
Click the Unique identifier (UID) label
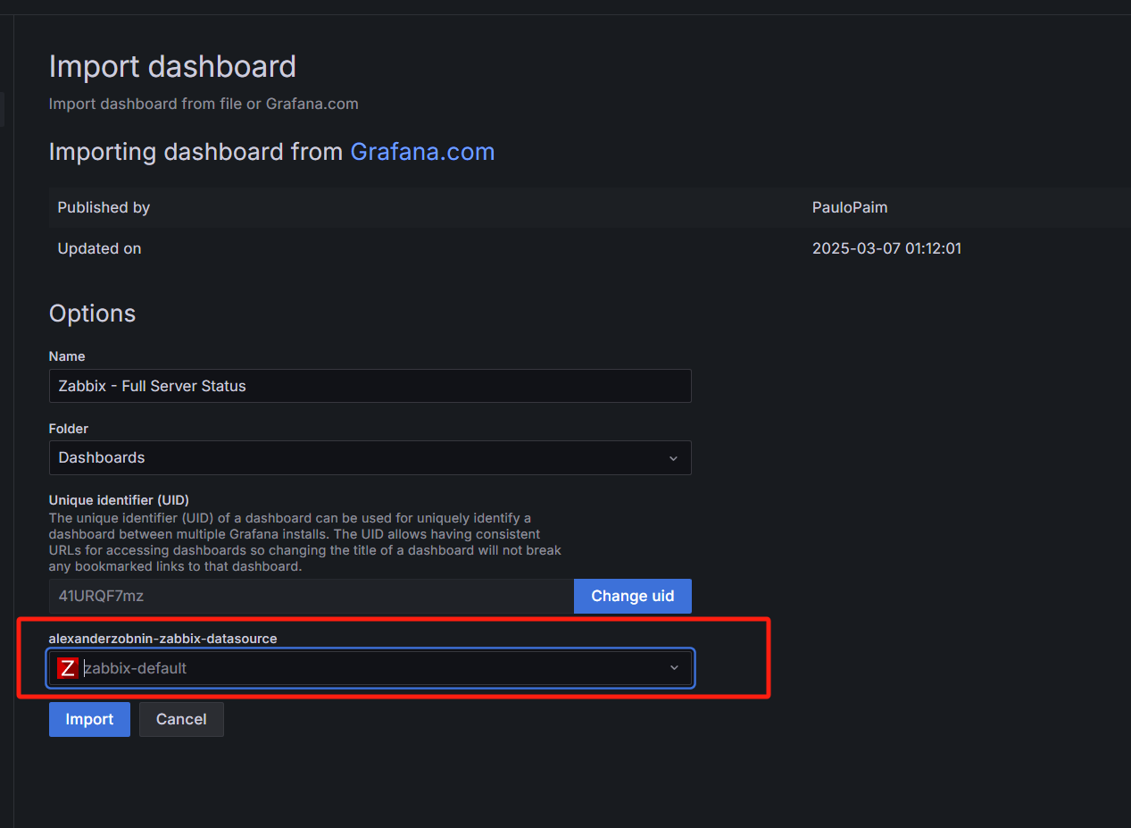pos(119,500)
